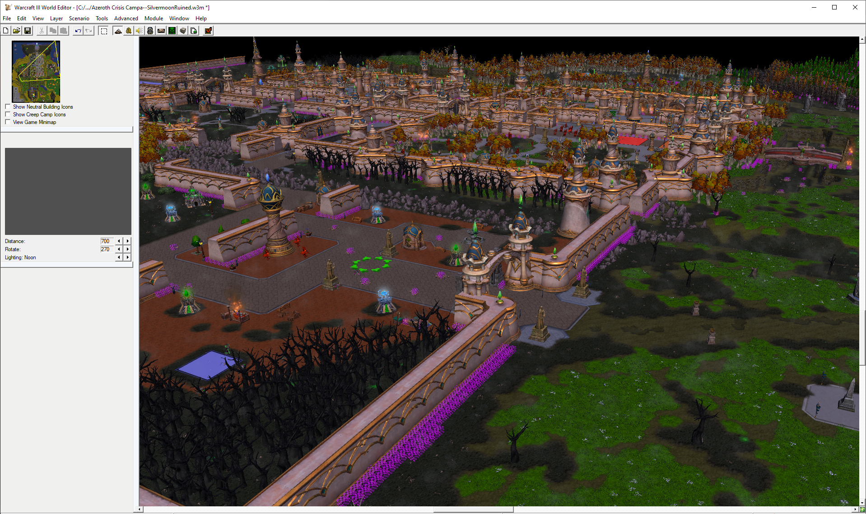Open the Tools menu
866x514 pixels.
(102, 18)
